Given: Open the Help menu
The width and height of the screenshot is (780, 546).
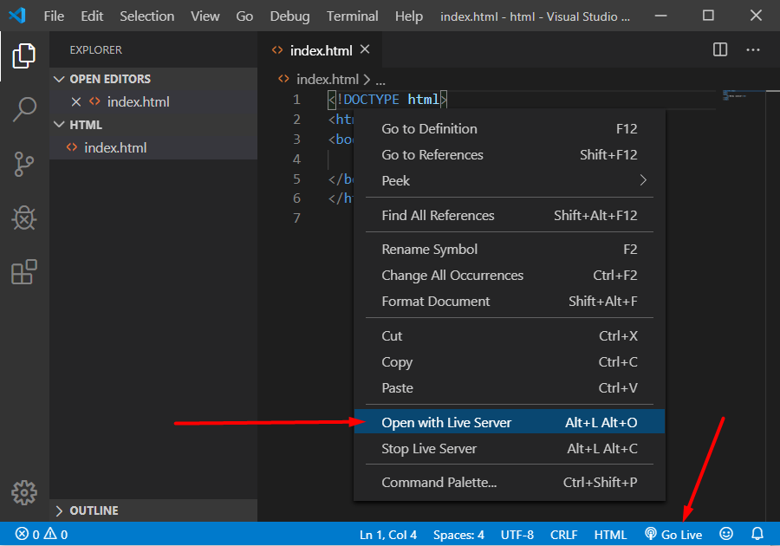Looking at the screenshot, I should 409,16.
